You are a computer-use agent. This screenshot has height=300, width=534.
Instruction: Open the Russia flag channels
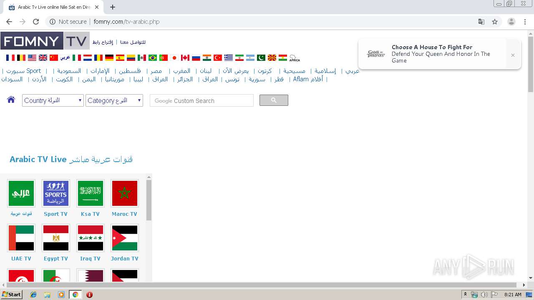tap(196, 58)
